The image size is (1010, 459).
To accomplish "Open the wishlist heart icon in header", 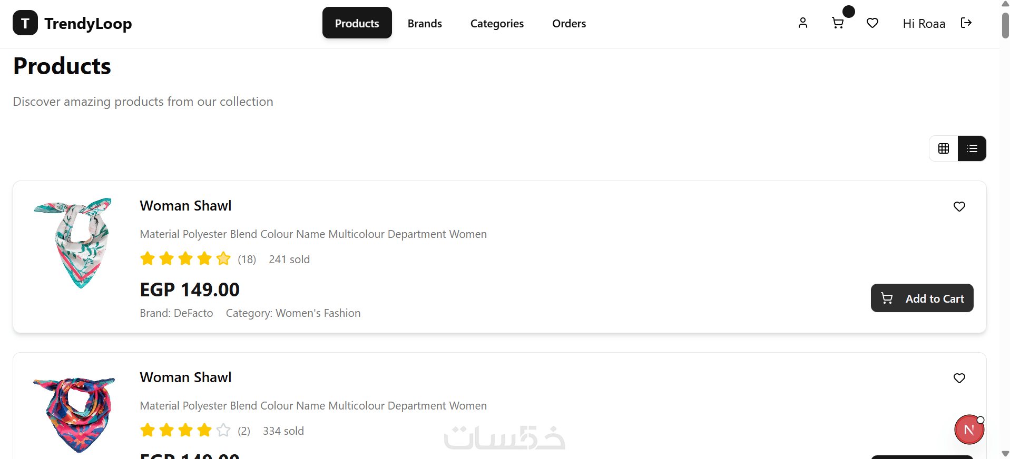I will coord(872,23).
